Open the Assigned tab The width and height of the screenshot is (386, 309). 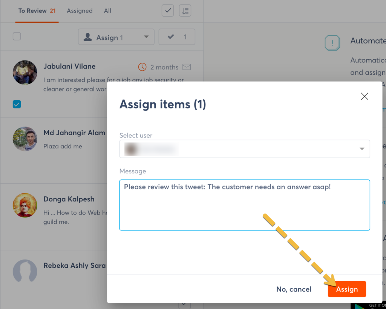pos(80,11)
